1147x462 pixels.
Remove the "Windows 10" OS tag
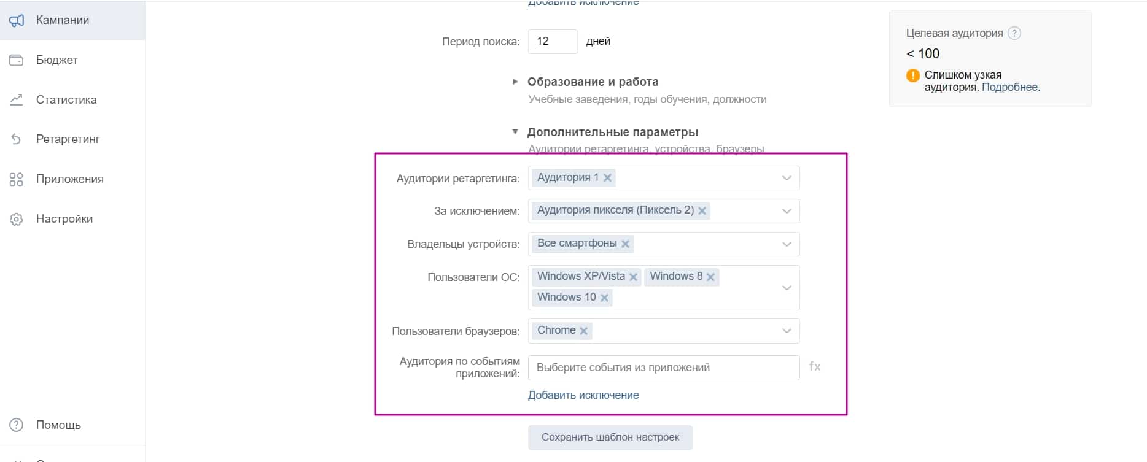pos(605,297)
